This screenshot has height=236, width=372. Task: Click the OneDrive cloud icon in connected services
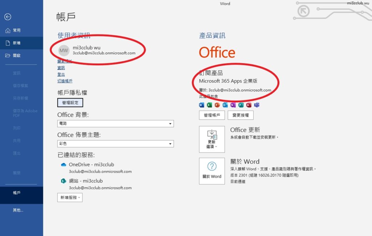tap(63, 165)
